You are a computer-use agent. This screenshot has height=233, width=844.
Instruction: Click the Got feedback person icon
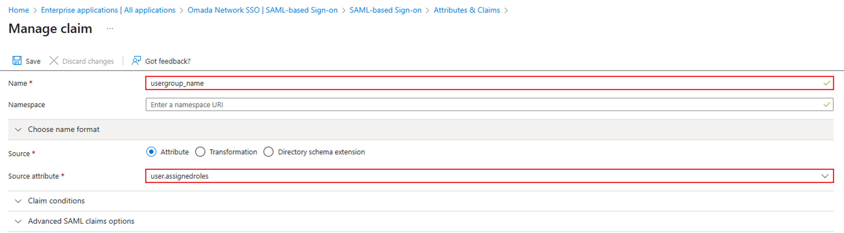click(136, 61)
